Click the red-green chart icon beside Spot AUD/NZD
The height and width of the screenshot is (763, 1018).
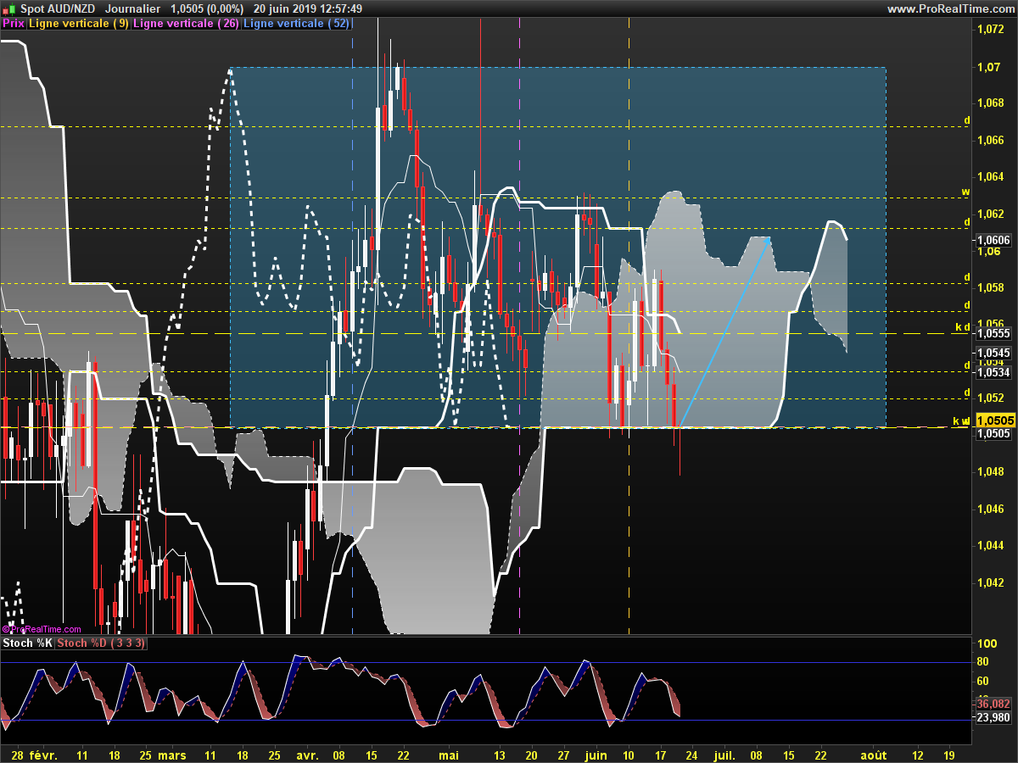click(8, 8)
